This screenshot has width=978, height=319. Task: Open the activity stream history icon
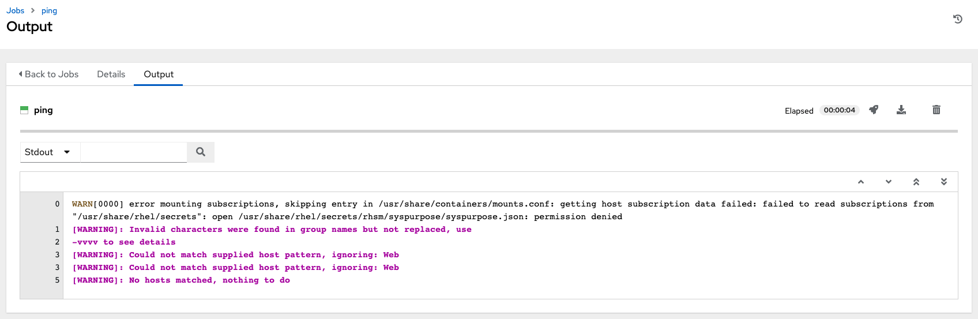click(958, 19)
